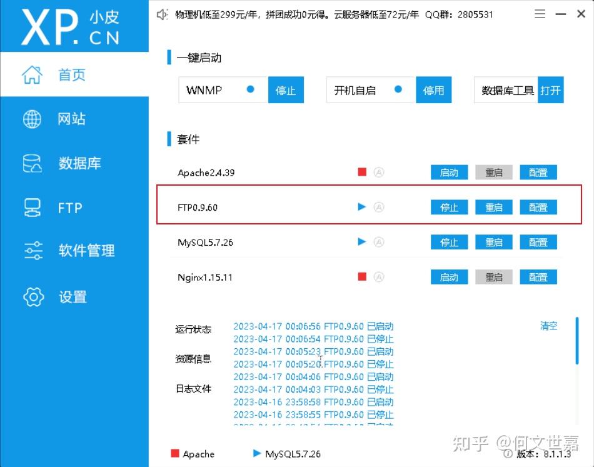Click 启动 to start Apache2.4.39
This screenshot has width=594, height=467.
tap(448, 172)
